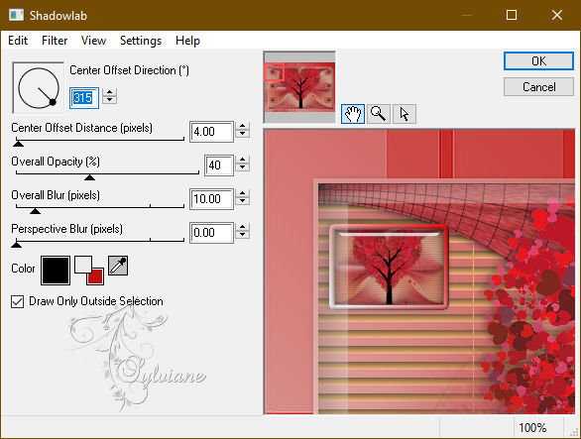Click the direction dial control
The image size is (581, 439).
pos(38,88)
